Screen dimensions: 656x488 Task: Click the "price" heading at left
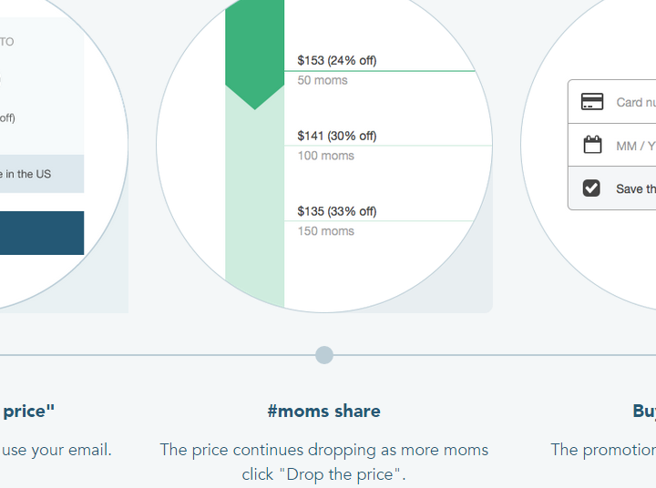(x=27, y=412)
